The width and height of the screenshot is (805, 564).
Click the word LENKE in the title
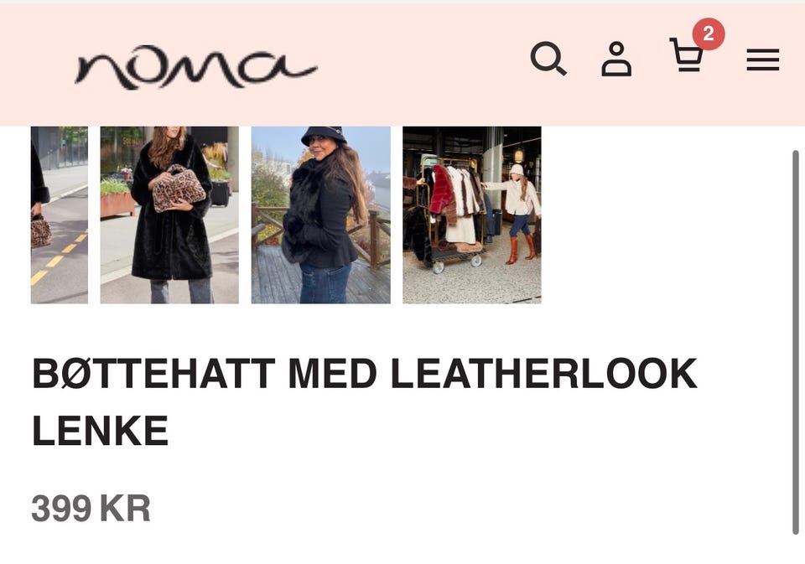click(100, 431)
